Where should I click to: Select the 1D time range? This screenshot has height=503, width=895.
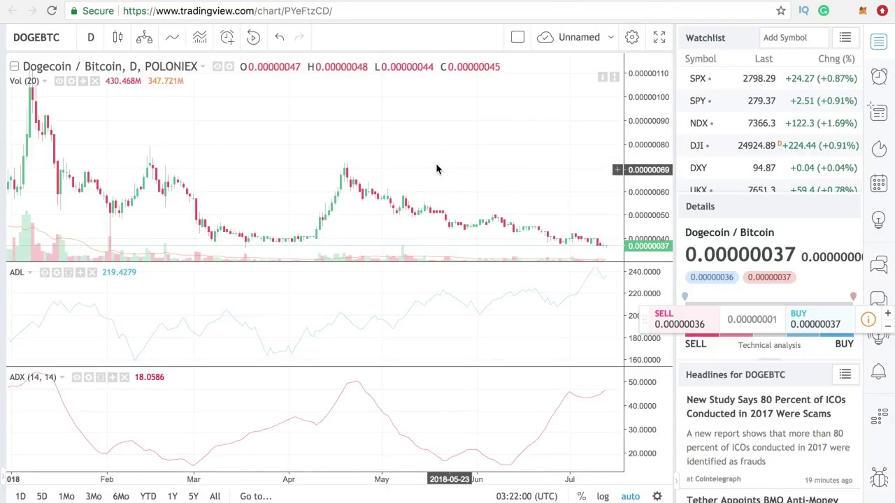(x=20, y=496)
